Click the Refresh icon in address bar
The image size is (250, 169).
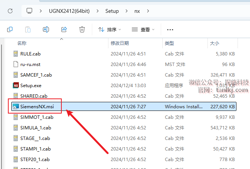(x=10, y=11)
